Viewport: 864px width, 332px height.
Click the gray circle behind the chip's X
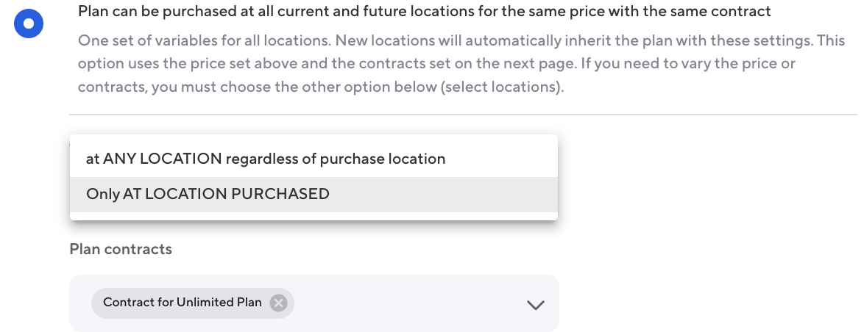click(277, 303)
